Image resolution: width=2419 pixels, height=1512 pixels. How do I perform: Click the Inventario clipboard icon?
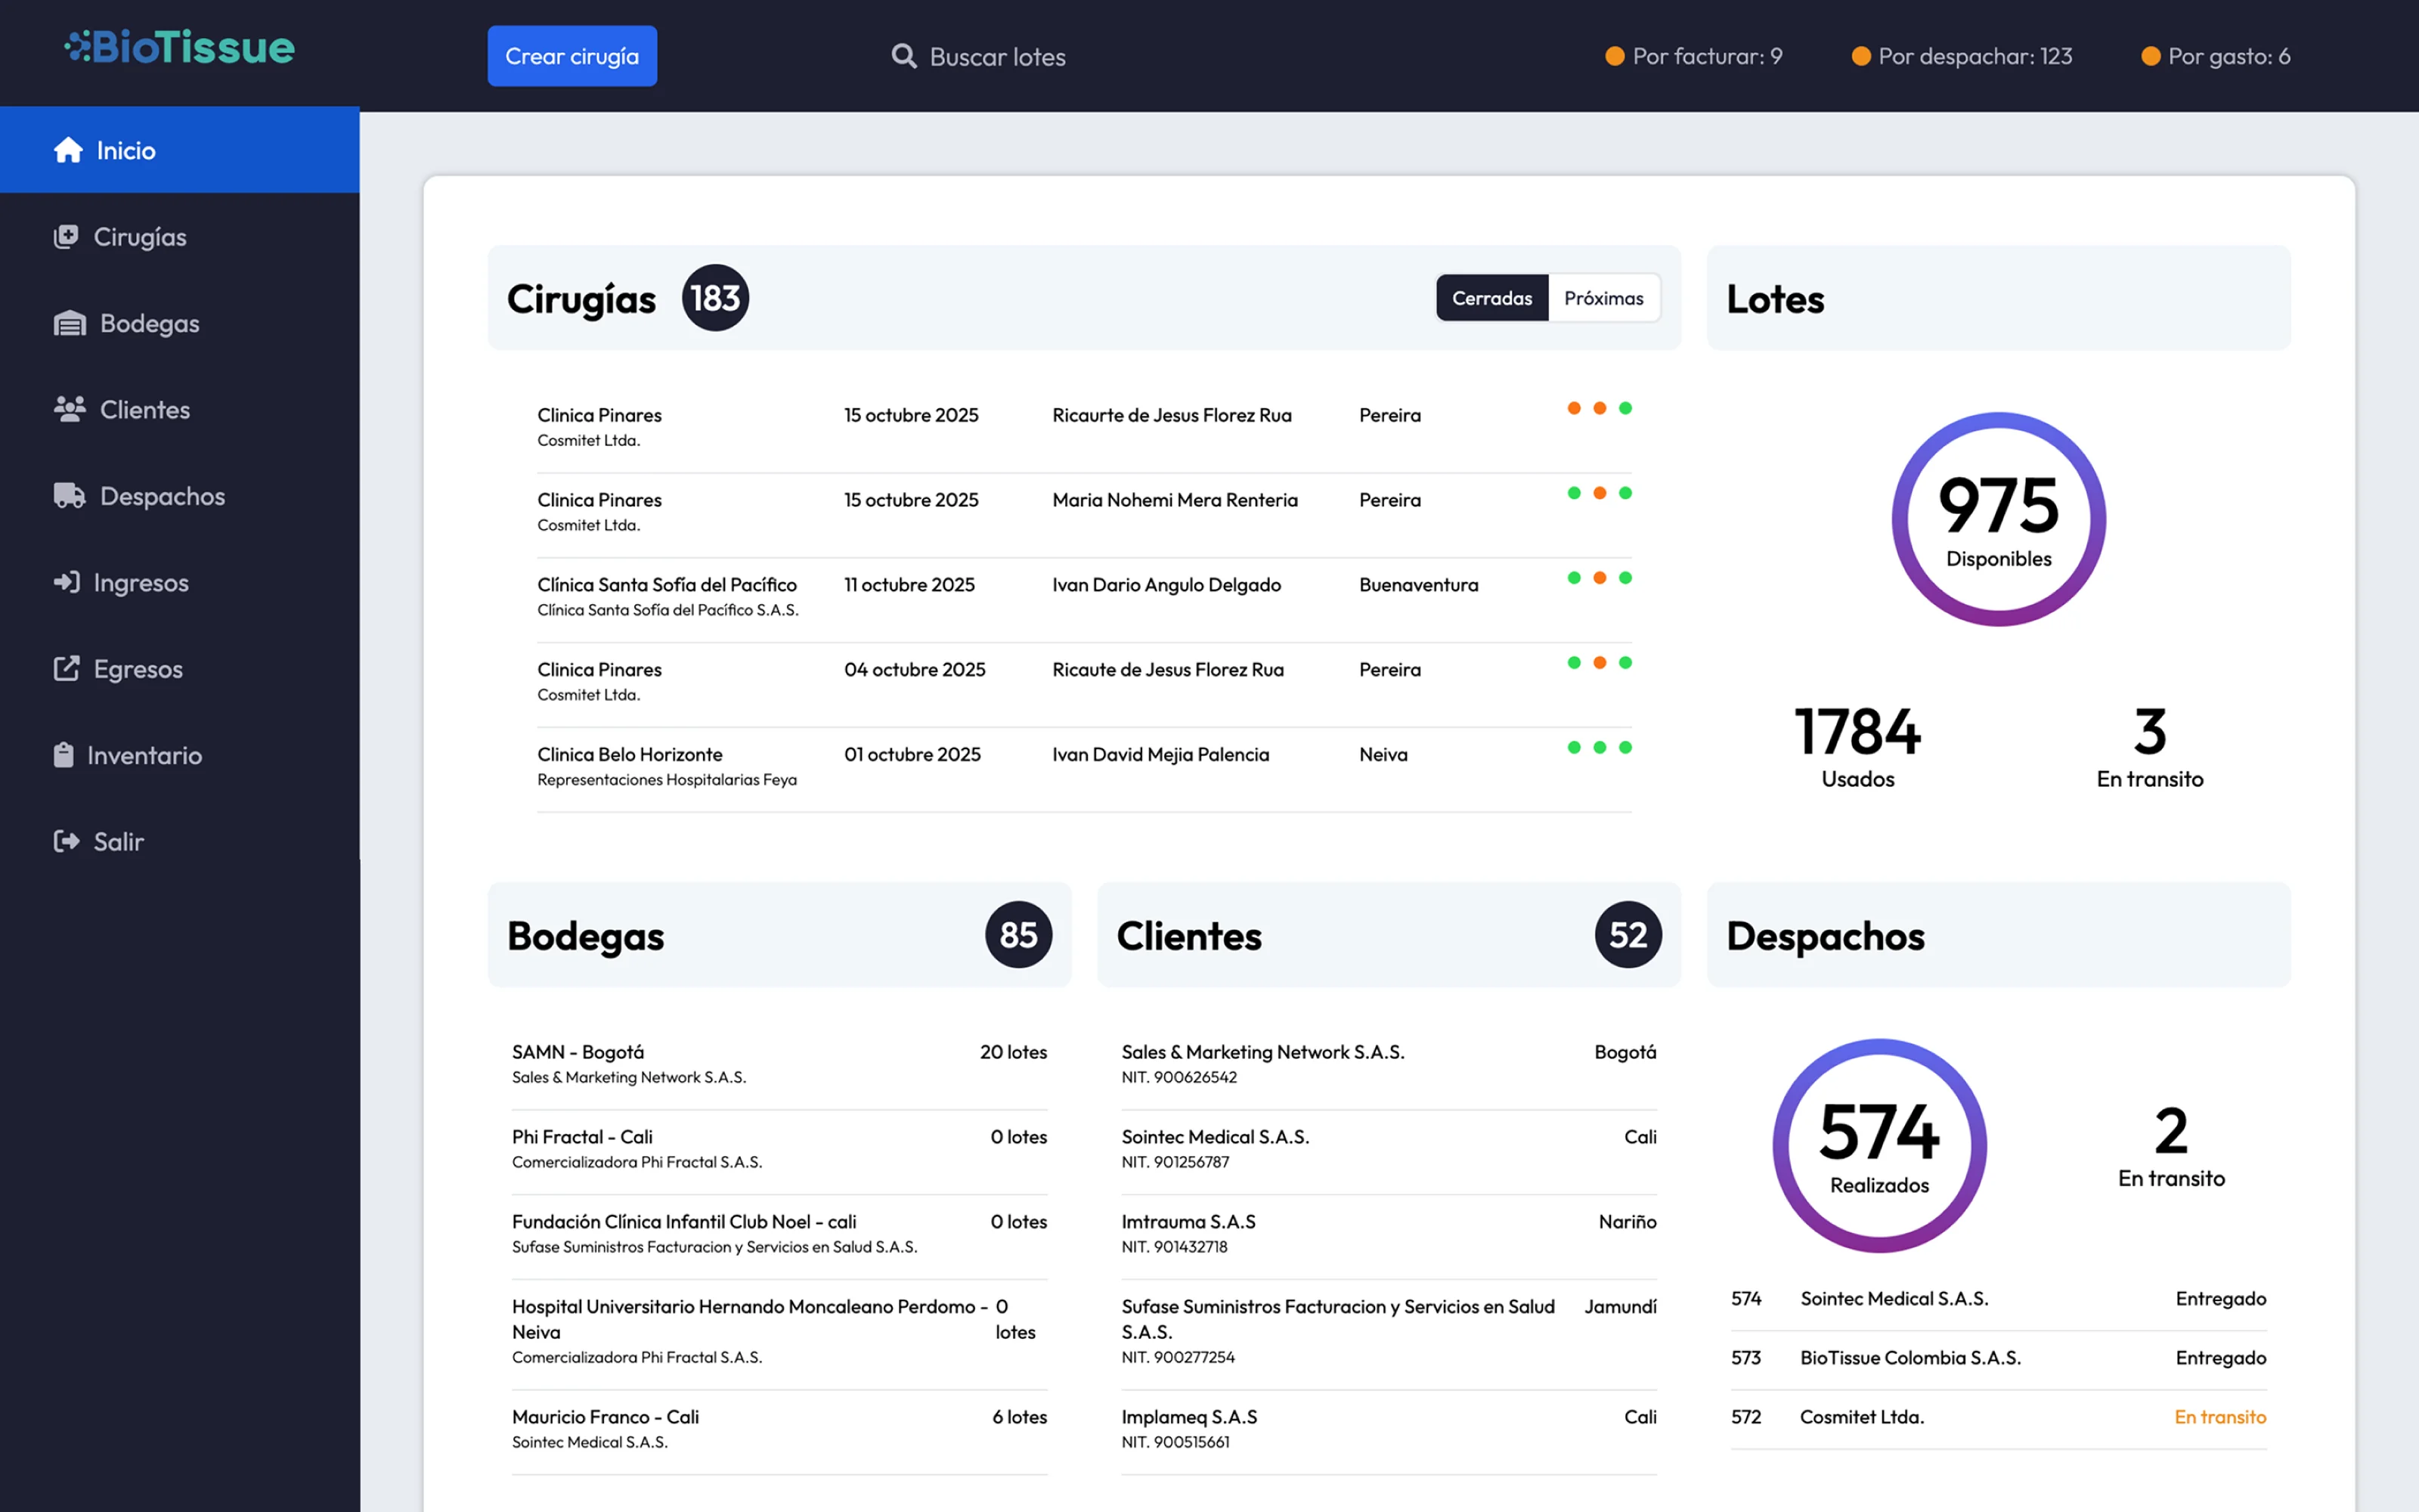click(63, 755)
